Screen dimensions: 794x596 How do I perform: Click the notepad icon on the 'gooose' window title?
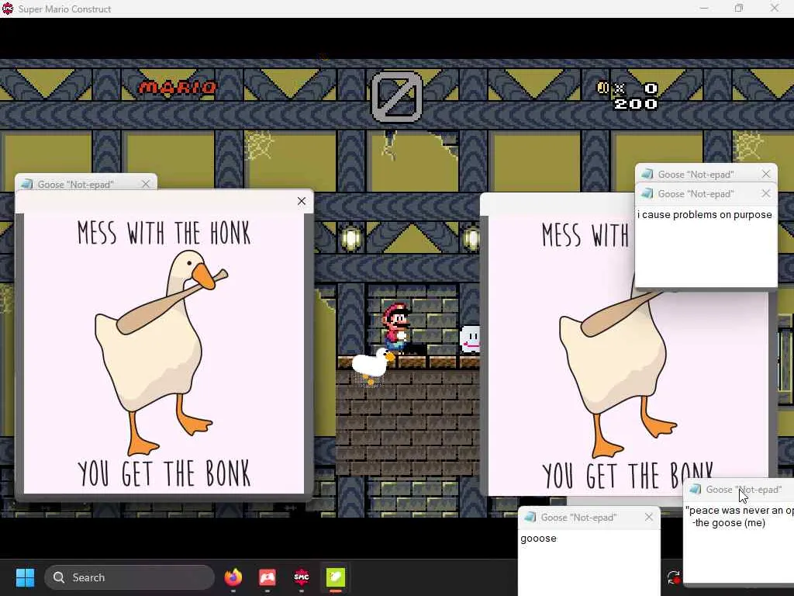point(530,518)
